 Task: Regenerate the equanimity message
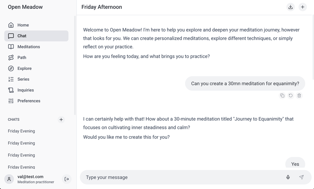tap(290, 96)
